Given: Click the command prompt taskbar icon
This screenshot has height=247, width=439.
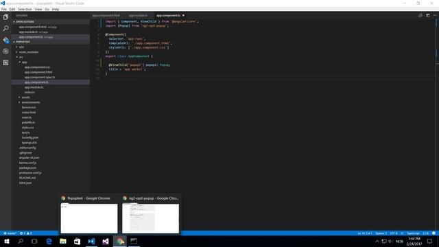Looking at the screenshot, I should (x=134, y=241).
